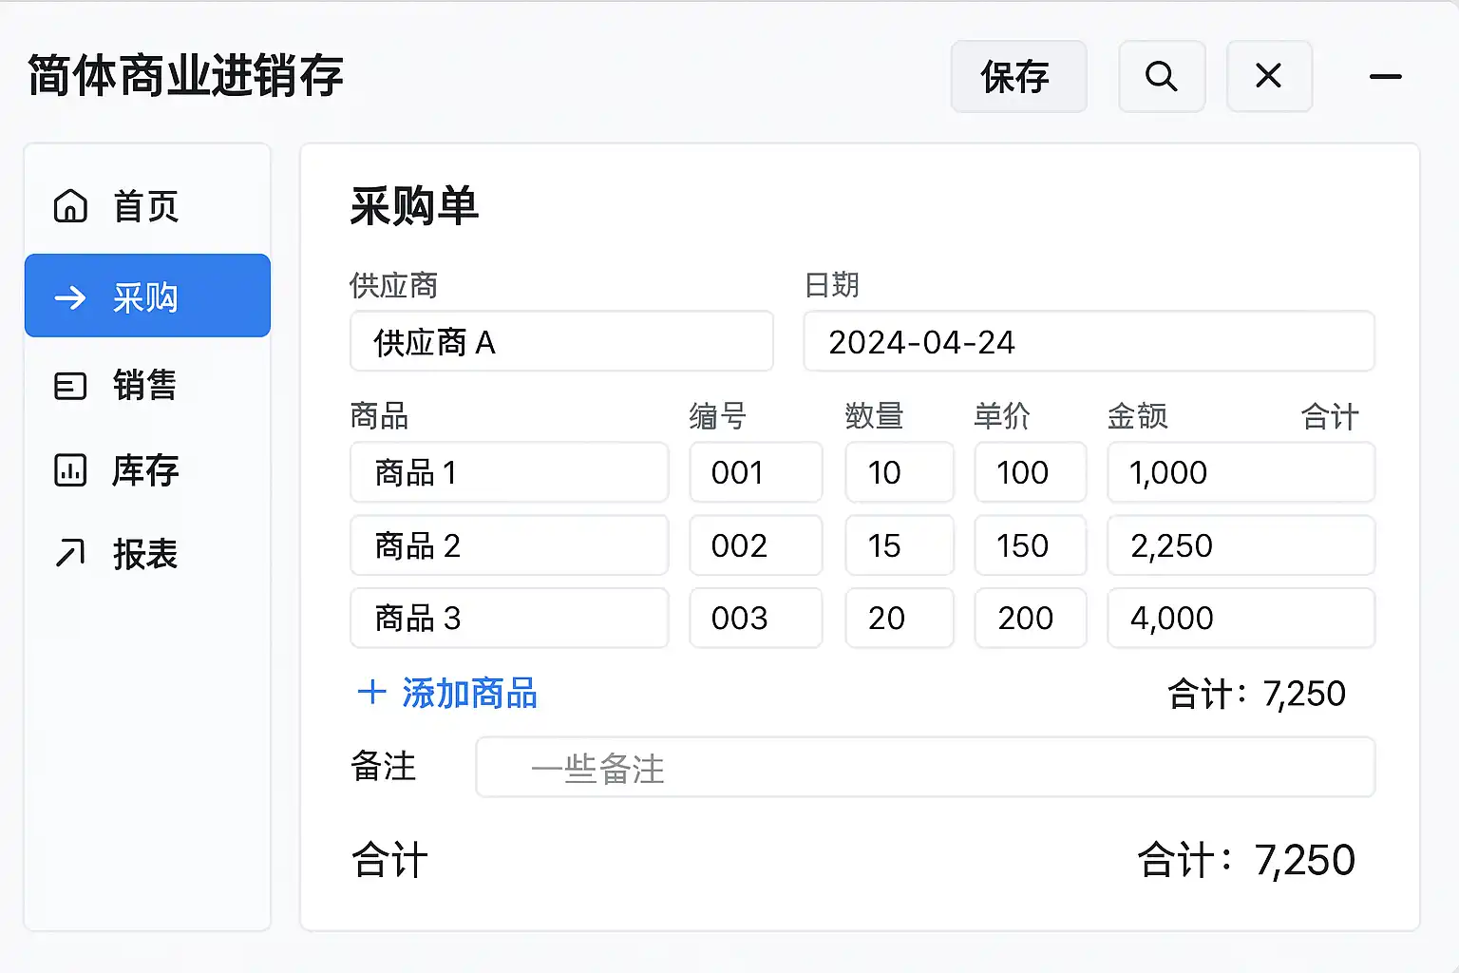Switch to the 销售 menu item
This screenshot has width=1459, height=973.
pos(144,386)
